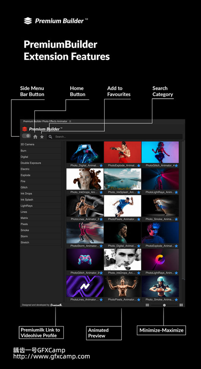The image size is (201, 369).
Task: Go to the Home button icon
Action: [35, 137]
